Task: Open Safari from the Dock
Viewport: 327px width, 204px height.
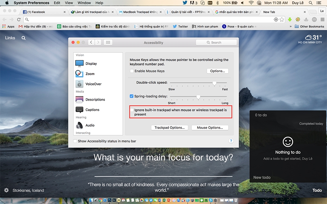Action: (105, 200)
